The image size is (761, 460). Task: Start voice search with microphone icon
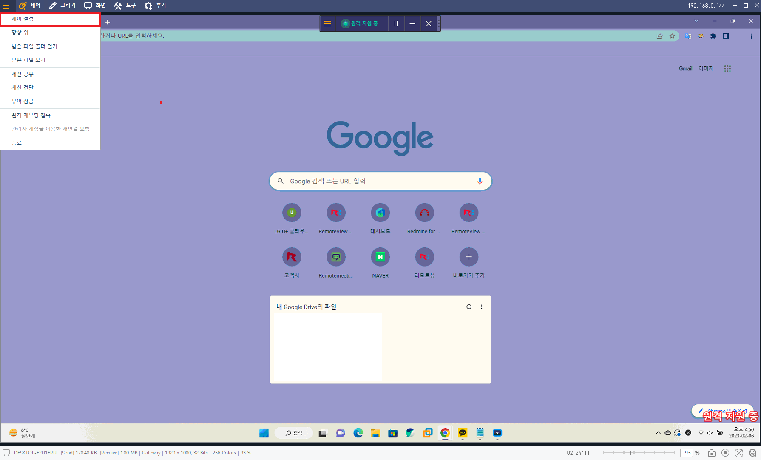tap(480, 181)
